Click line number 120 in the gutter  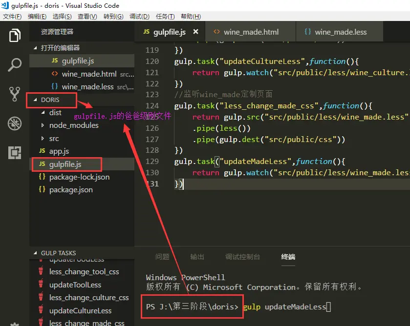click(x=152, y=61)
